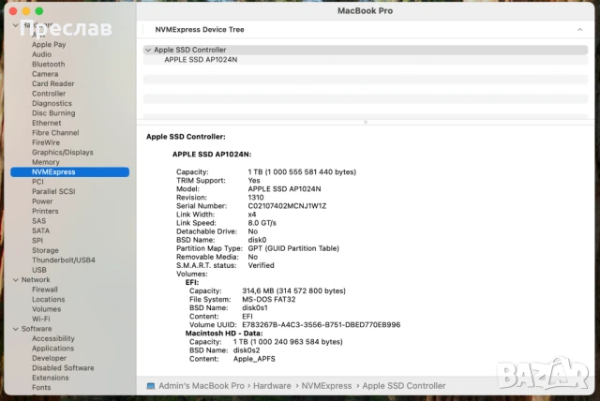
Task: Click the S.M.A.R.T. status Verified value
Action: [x=261, y=265]
